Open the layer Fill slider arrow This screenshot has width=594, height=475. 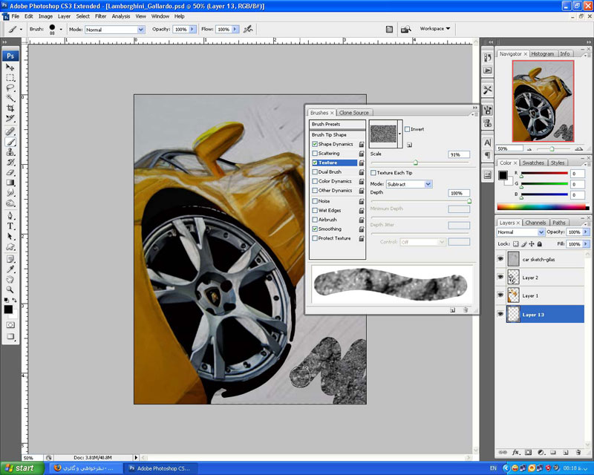click(586, 244)
